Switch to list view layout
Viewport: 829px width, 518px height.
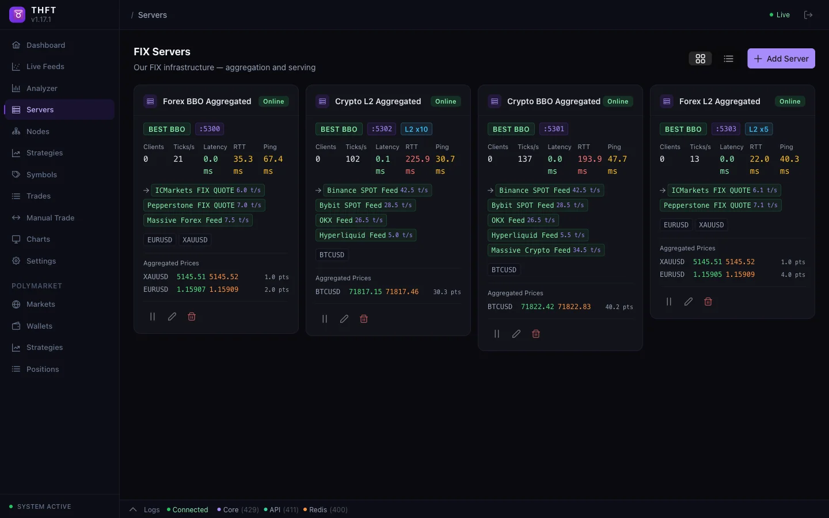(x=728, y=59)
